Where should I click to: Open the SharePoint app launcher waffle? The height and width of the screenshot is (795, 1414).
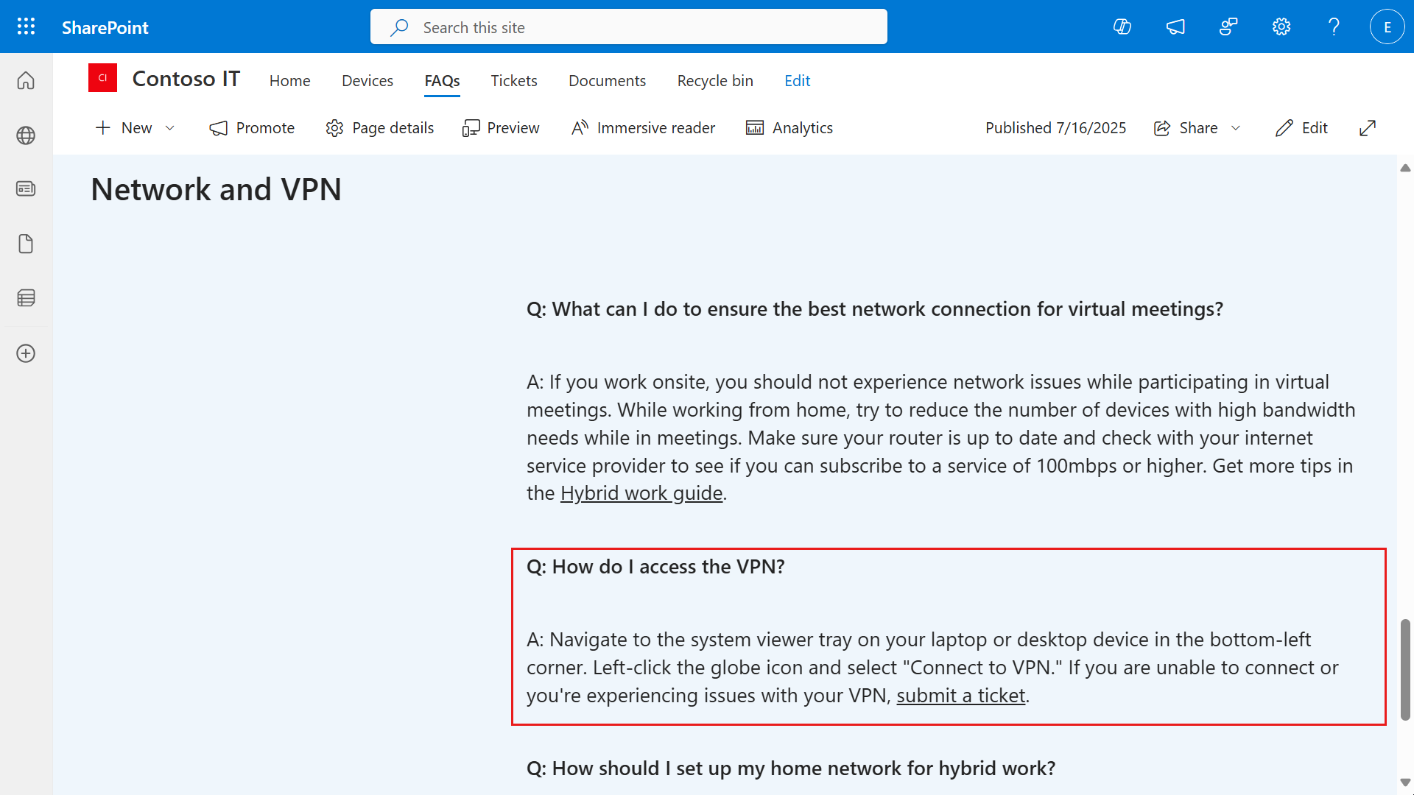[x=26, y=26]
